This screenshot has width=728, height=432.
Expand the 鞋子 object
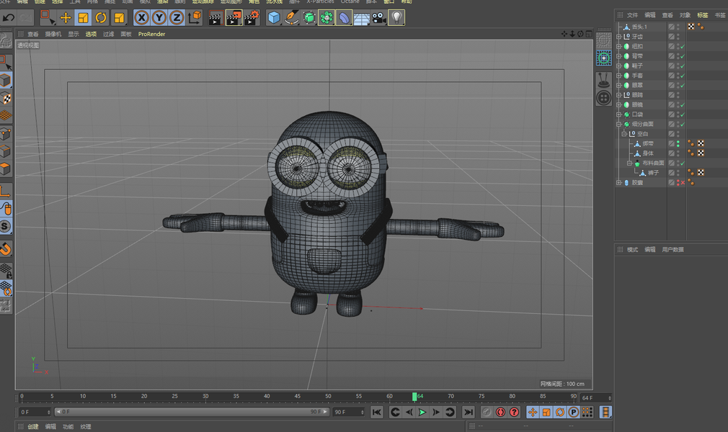coord(618,66)
